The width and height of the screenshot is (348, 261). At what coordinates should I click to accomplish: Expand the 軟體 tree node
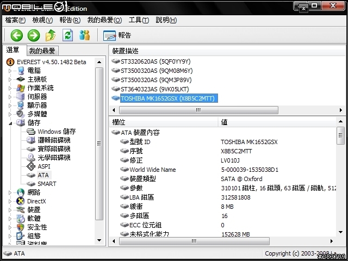point(10,219)
